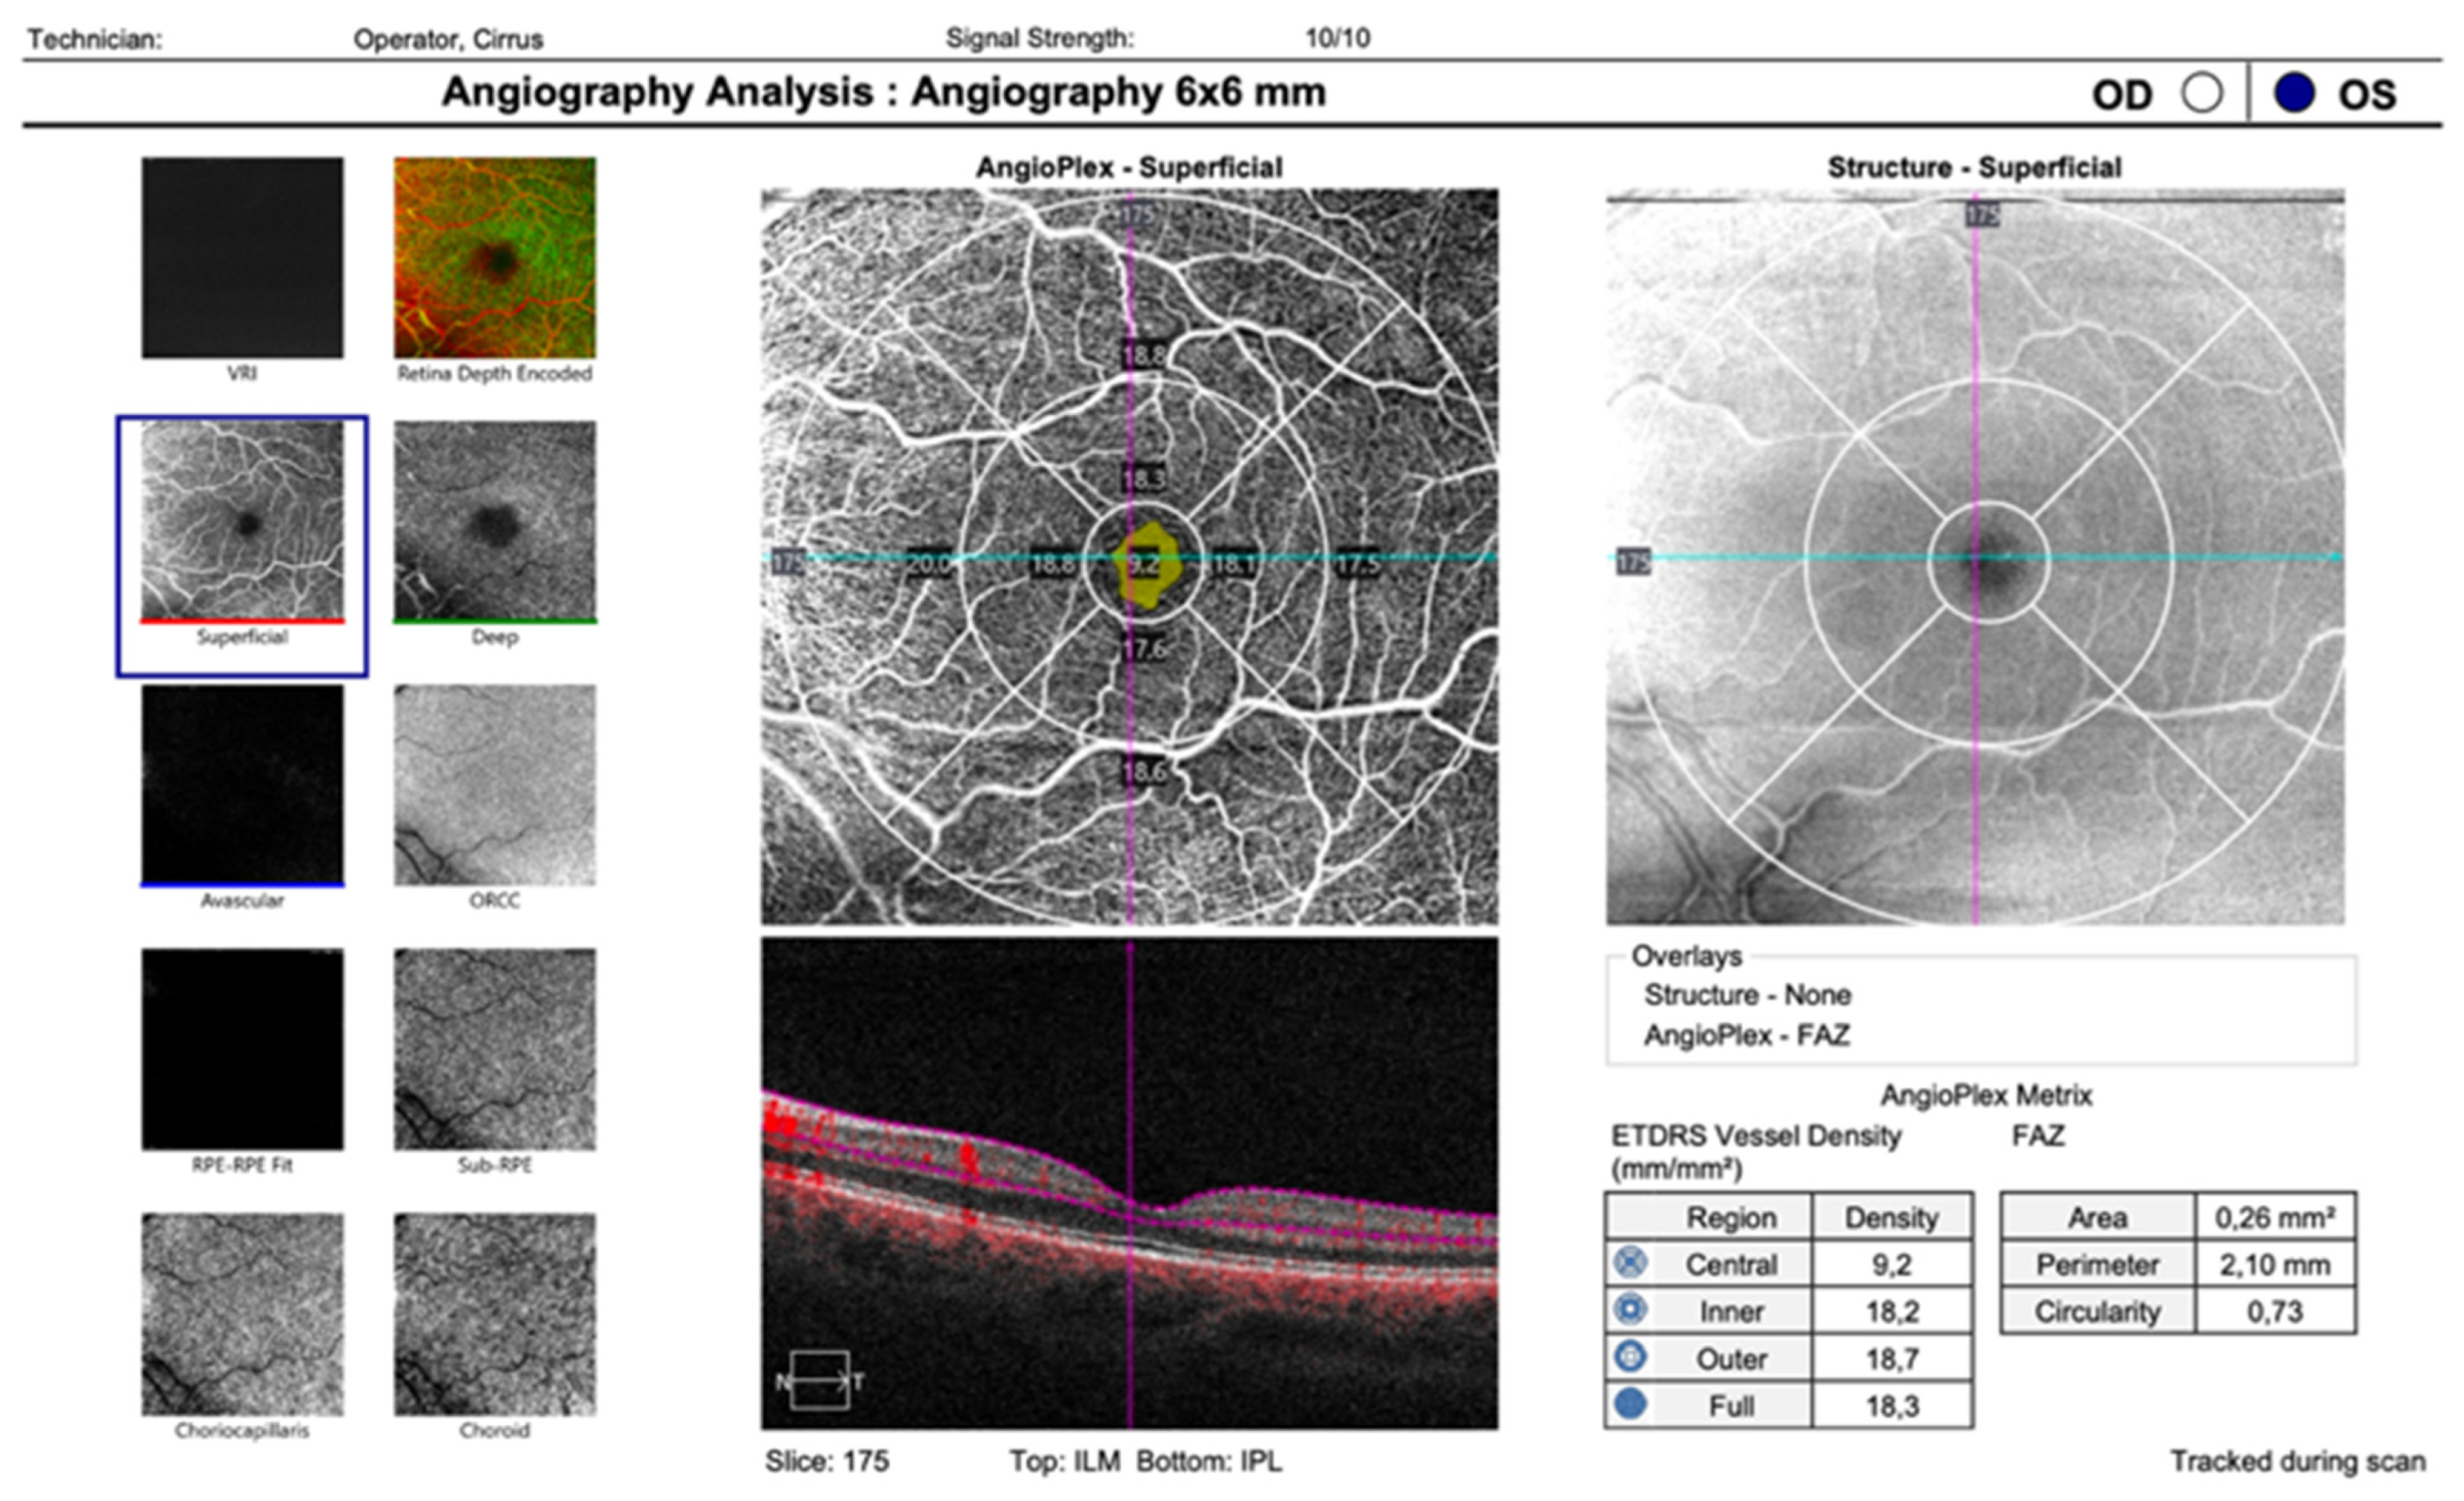Viewport: 2464px width, 1501px height.
Task: Select the OS eye radio button
Action: 2294,94
